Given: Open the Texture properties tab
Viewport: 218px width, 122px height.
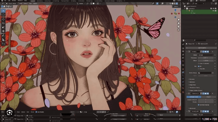Looking at the screenshot, I should (183, 92).
